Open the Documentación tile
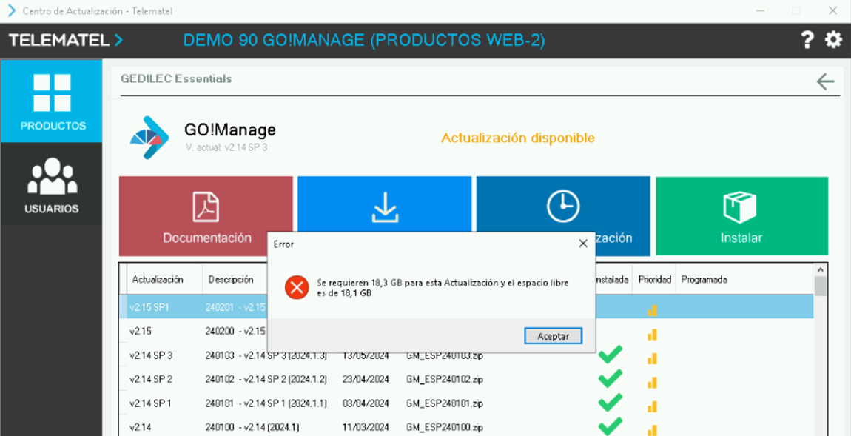The width and height of the screenshot is (851, 436). coord(206,215)
